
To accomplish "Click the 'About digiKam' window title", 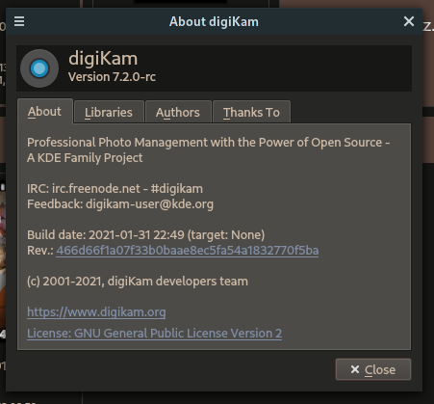I will point(214,22).
